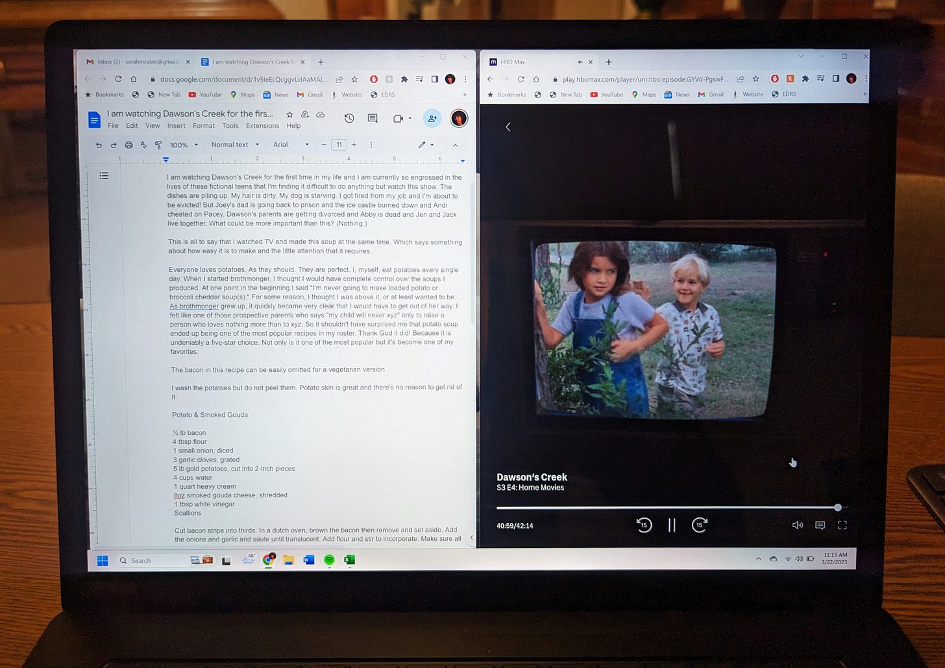Open the Tools menu in Docs
The image size is (945, 668).
click(x=230, y=126)
